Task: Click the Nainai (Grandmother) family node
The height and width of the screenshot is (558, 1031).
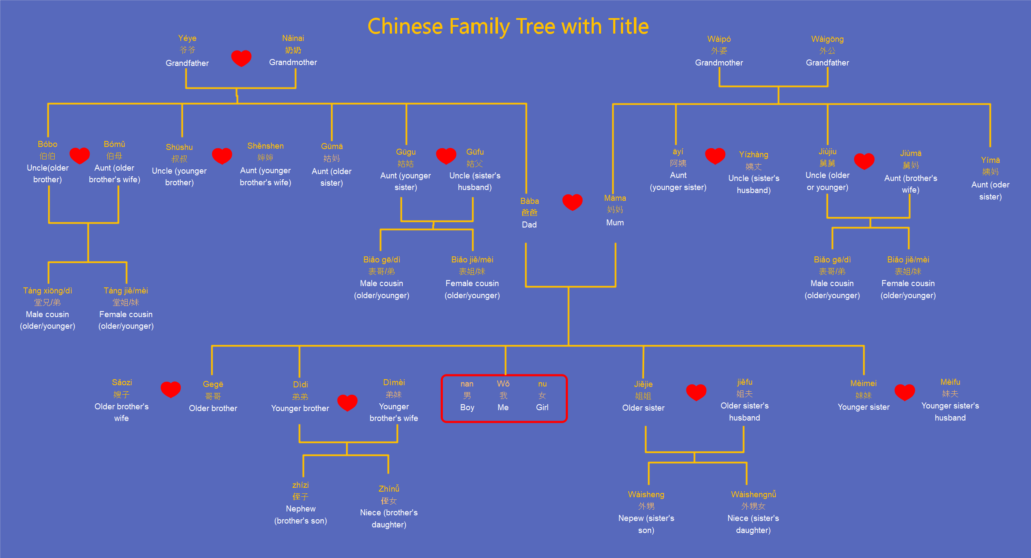Action: click(x=295, y=55)
